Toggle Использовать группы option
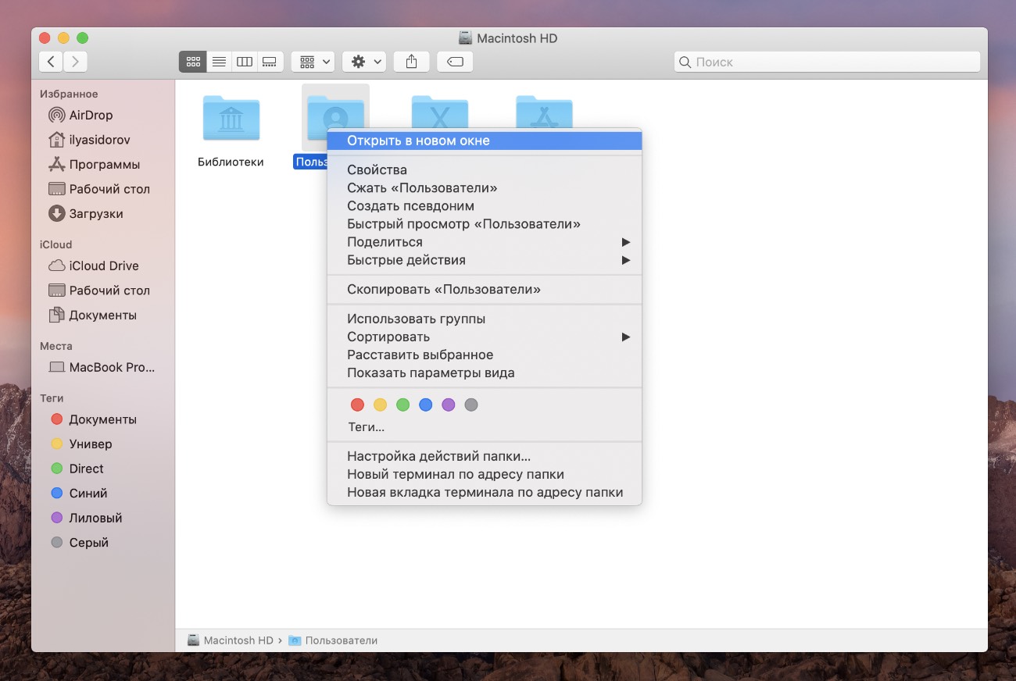Viewport: 1016px width, 681px height. click(485, 319)
